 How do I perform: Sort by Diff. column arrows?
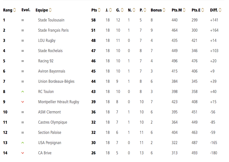pyautogui.click(x=220, y=10)
